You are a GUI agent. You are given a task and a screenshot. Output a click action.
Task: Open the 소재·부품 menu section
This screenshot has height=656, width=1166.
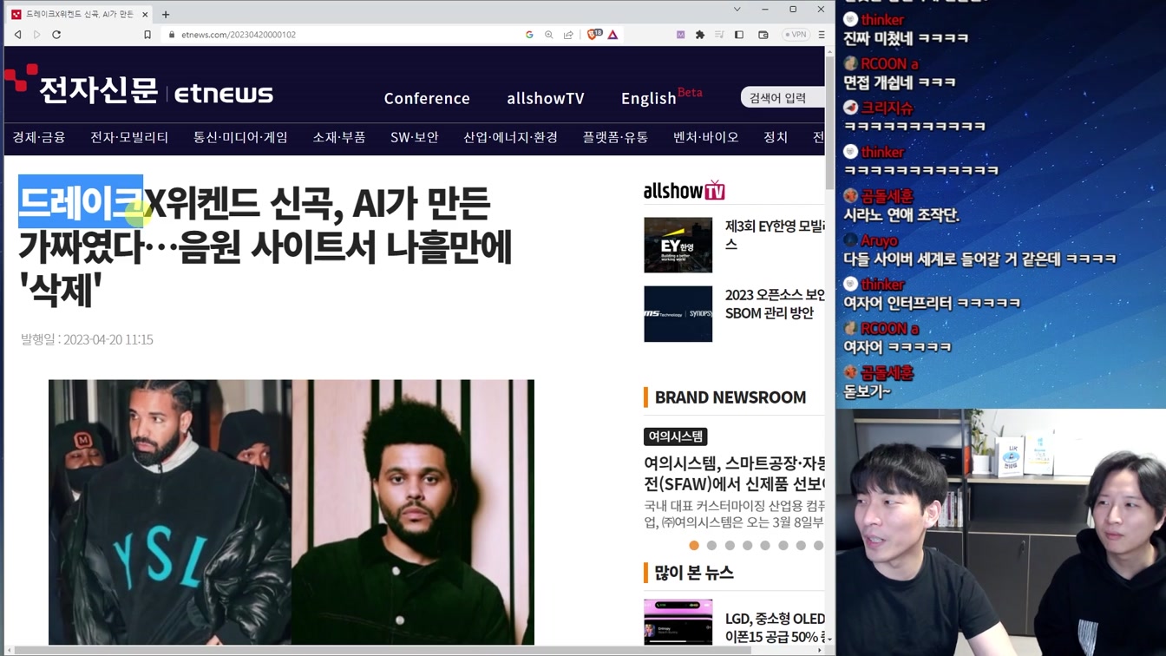(339, 137)
